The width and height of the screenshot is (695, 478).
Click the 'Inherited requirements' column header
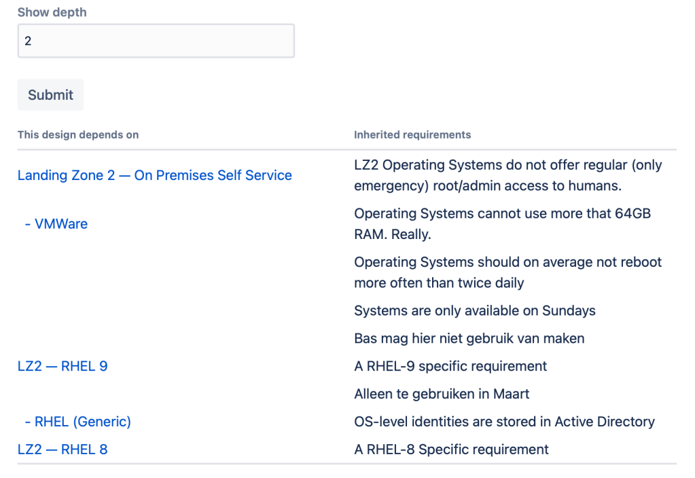click(412, 134)
